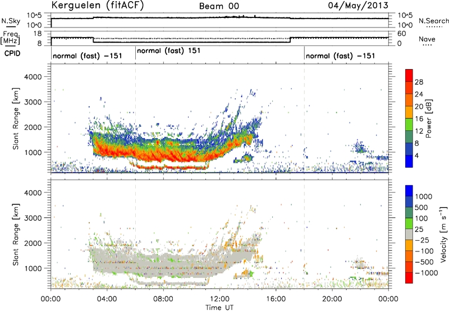Click the 'Kerguelen (fitACF)' title text
Image resolution: width=449 pixels, height=311 pixels.
[x=98, y=6]
